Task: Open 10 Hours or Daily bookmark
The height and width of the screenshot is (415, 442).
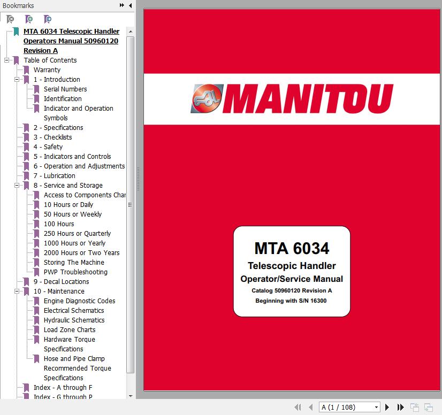Action: (x=68, y=204)
